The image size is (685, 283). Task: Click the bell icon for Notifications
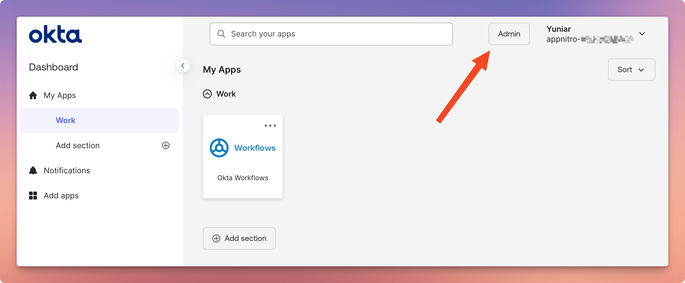point(33,170)
